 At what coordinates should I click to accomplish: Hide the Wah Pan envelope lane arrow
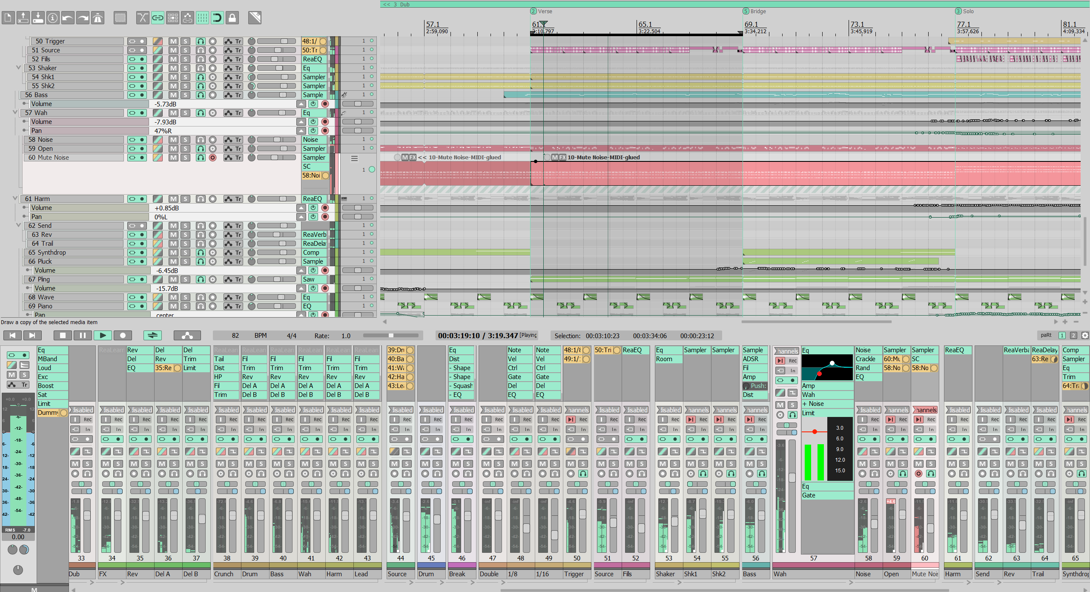click(x=301, y=131)
